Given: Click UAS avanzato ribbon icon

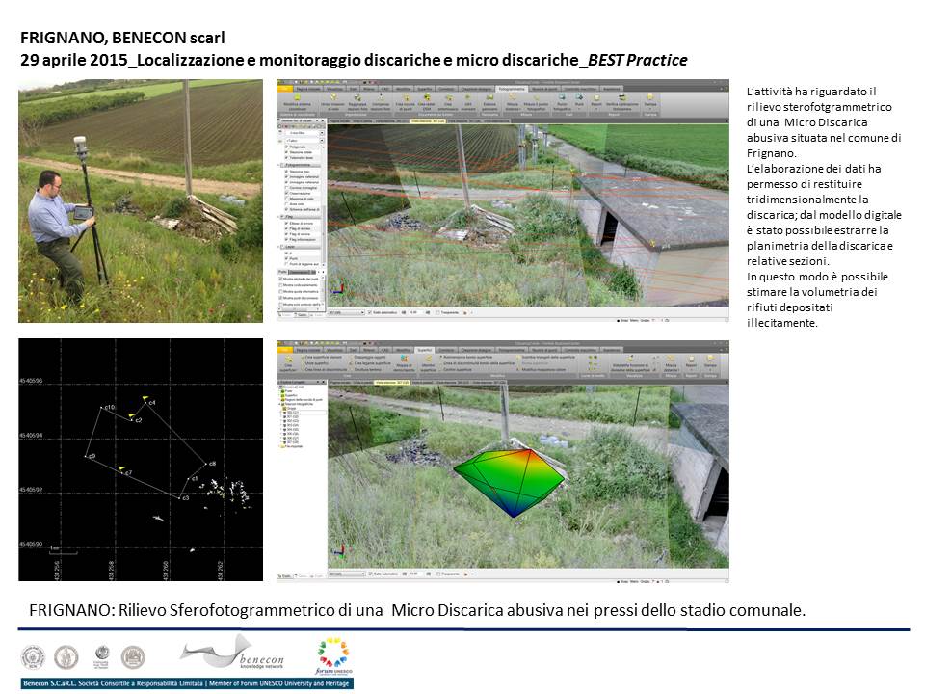Looking at the screenshot, I should tap(468, 101).
